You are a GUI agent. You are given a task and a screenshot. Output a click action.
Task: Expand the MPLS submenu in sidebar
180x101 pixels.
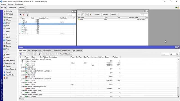(8, 37)
